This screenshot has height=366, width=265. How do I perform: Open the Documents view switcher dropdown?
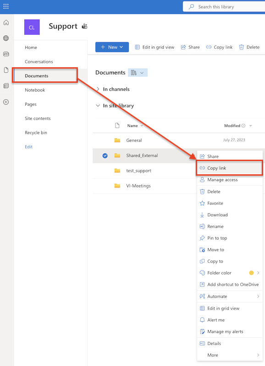(138, 73)
